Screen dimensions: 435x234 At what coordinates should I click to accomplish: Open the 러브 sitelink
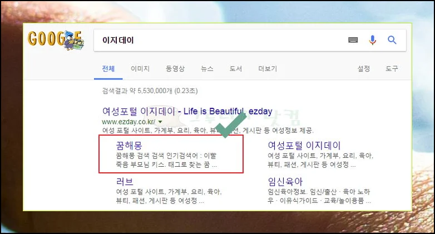(x=125, y=182)
